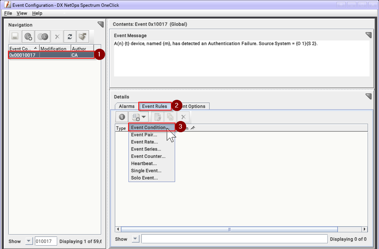Click the Details filter text field
The width and height of the screenshot is (379, 249).
point(234,239)
